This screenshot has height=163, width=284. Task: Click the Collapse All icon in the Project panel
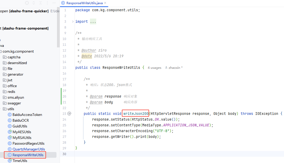(41, 3)
